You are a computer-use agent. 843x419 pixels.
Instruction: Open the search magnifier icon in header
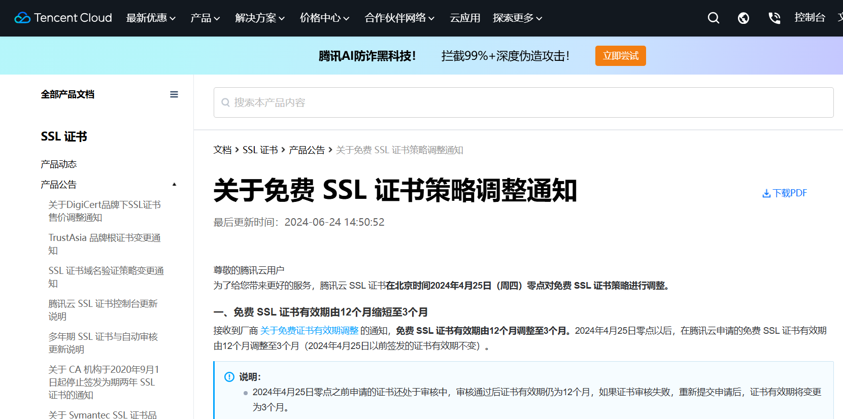coord(714,18)
